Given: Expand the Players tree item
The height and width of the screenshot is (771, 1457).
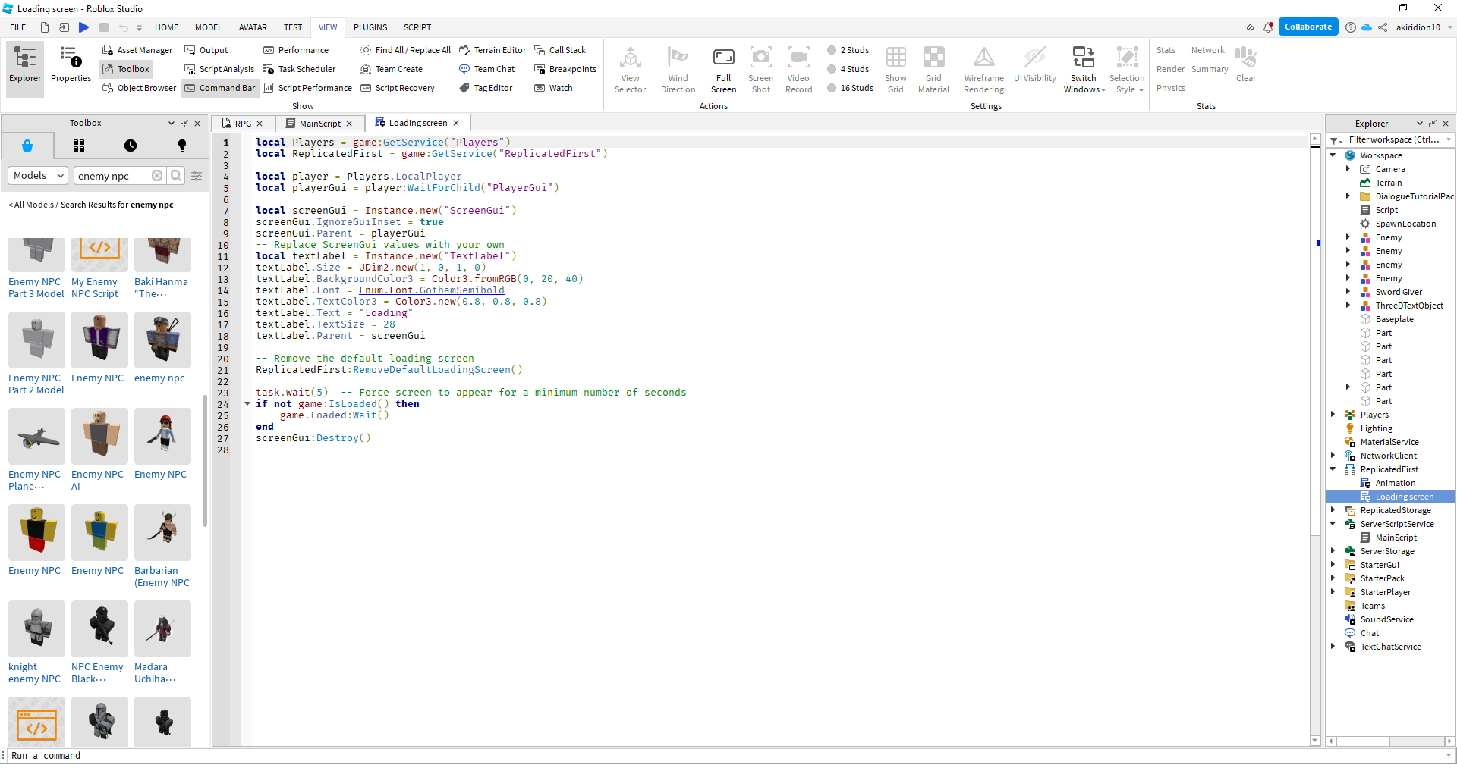Looking at the screenshot, I should click(x=1333, y=415).
